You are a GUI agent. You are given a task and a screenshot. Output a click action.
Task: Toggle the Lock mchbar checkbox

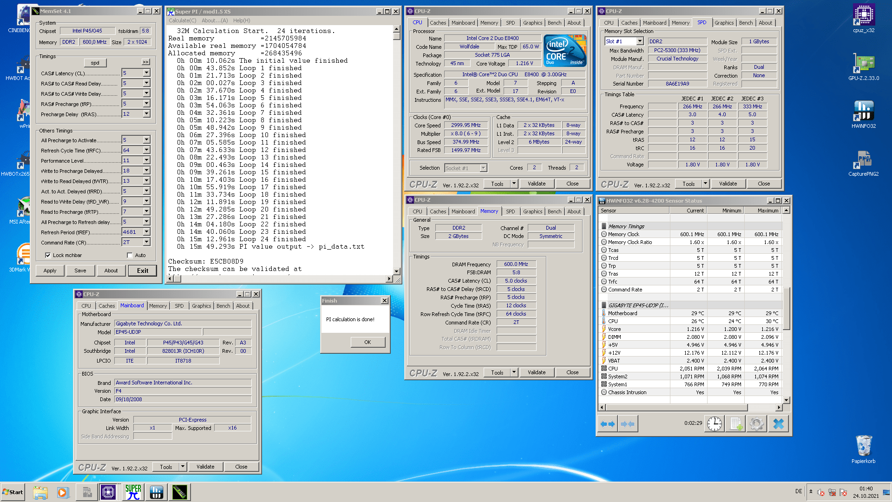pos(47,255)
